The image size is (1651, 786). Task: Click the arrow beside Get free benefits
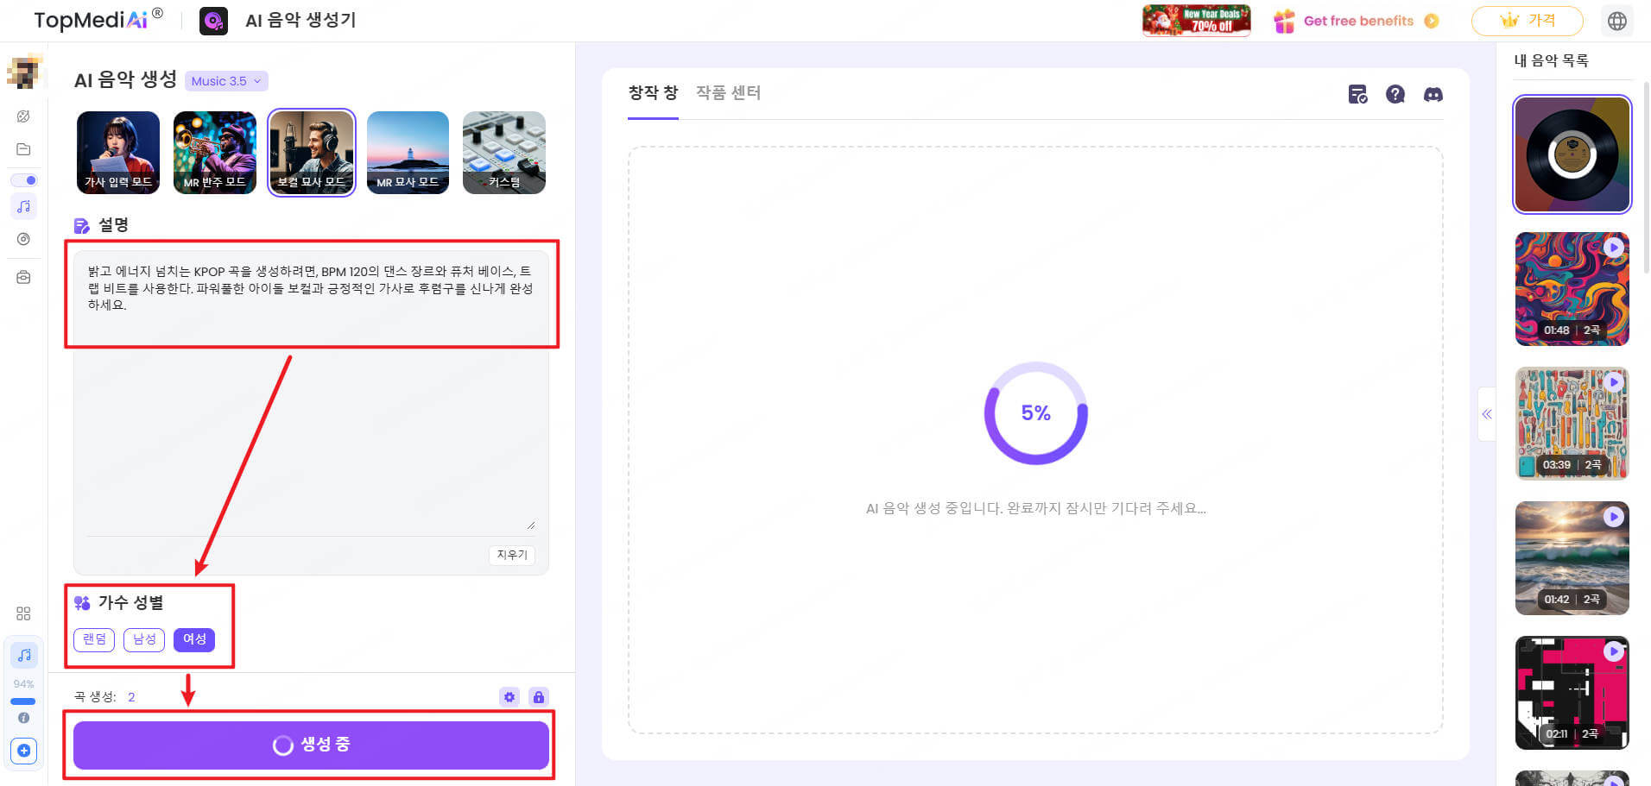(x=1432, y=21)
